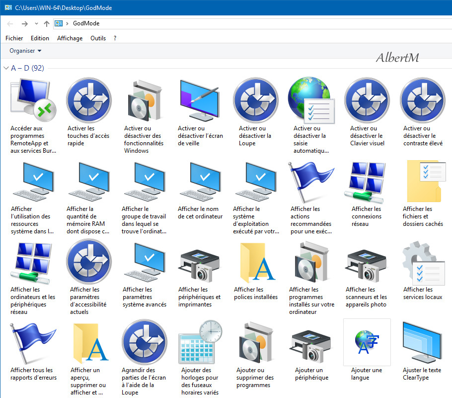452x398 pixels.
Task: Open 'Afficher le nom de cet ordinateur' icon
Action: click(200, 182)
